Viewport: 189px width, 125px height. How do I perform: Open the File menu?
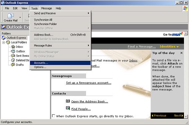pos(7,8)
